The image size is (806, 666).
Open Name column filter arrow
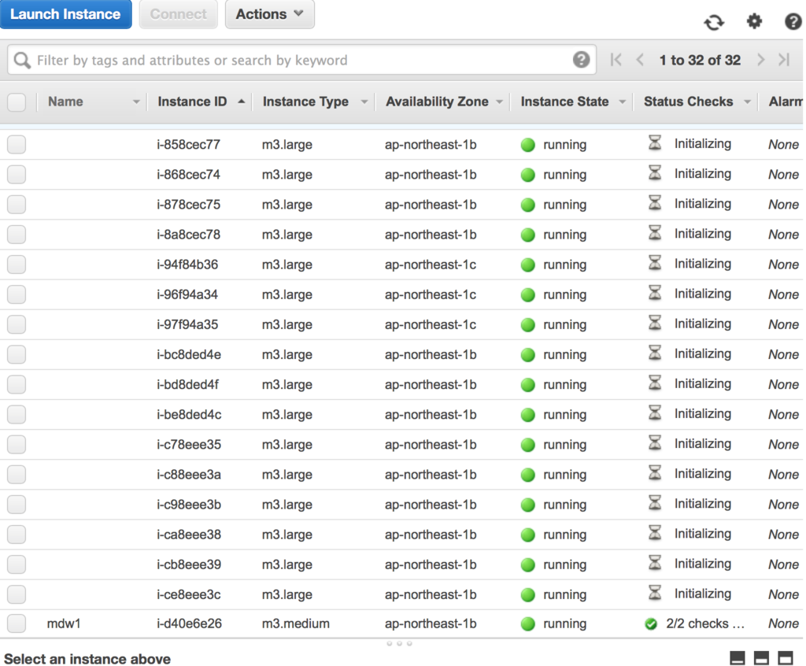(135, 102)
